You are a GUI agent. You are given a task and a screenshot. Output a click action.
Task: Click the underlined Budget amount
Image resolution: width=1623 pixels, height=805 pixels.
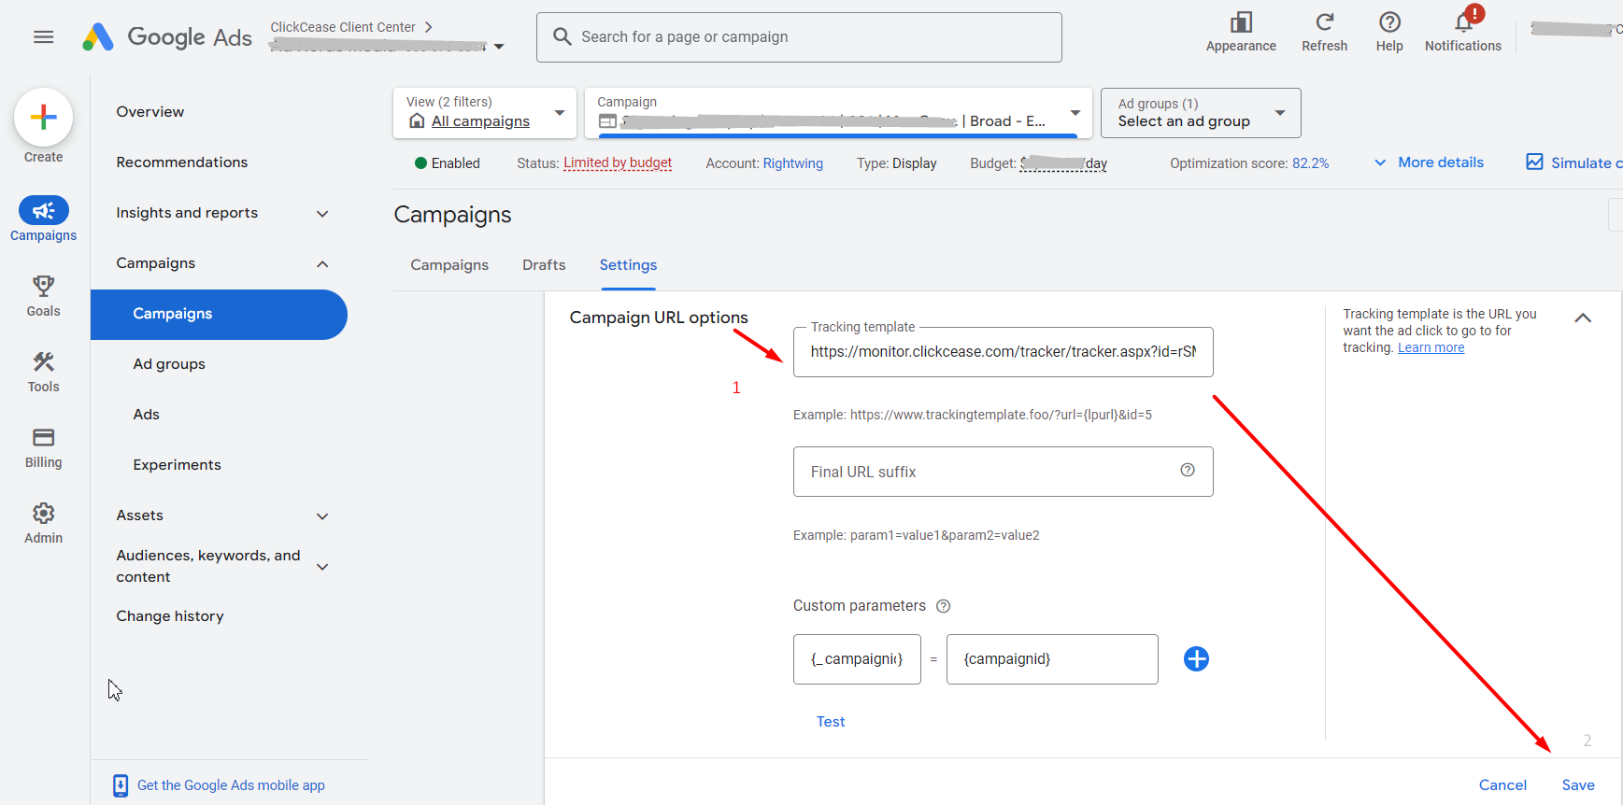(1063, 163)
